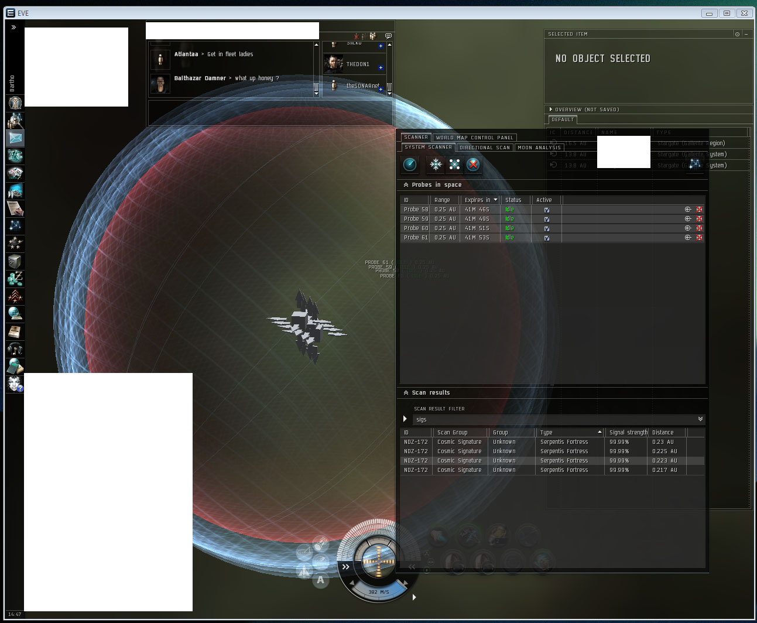Recover Probe 58 using its arrow icon

point(688,210)
